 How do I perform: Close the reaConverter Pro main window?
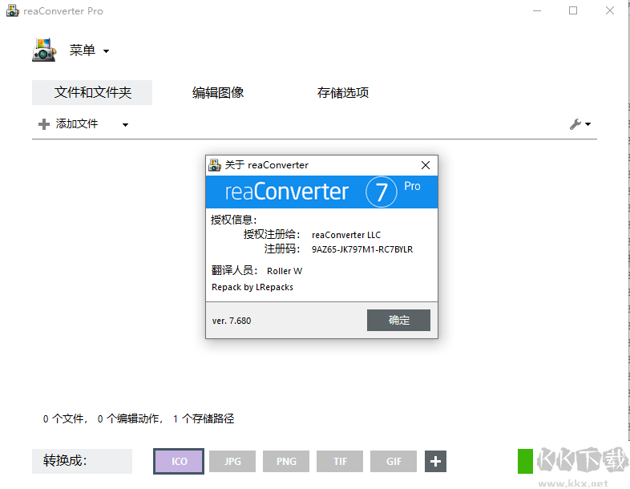609,11
